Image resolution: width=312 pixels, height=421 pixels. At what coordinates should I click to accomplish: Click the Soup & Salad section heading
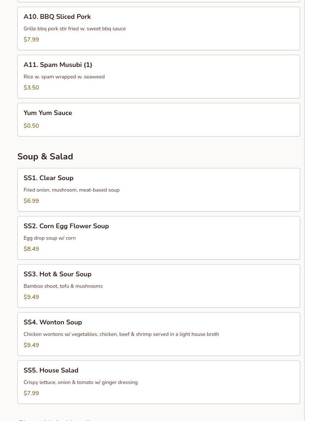45,156
